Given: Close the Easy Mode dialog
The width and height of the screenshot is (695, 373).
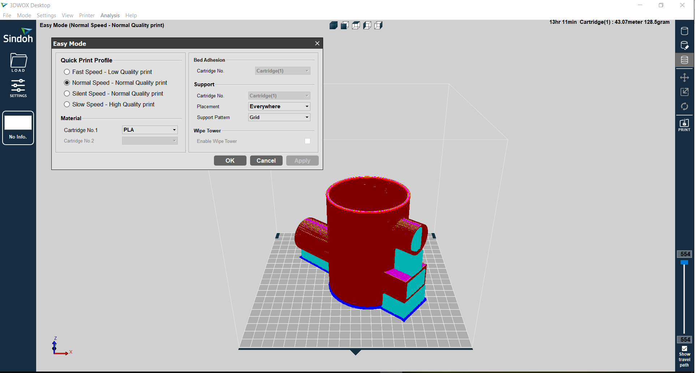Looking at the screenshot, I should coord(317,43).
